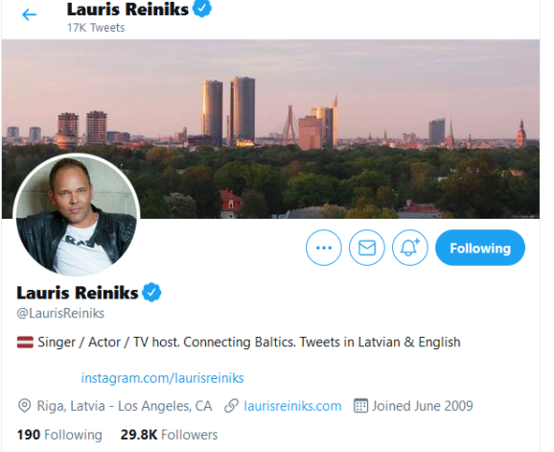Click verified badge next to header name
This screenshot has height=452, width=554.
202,9
